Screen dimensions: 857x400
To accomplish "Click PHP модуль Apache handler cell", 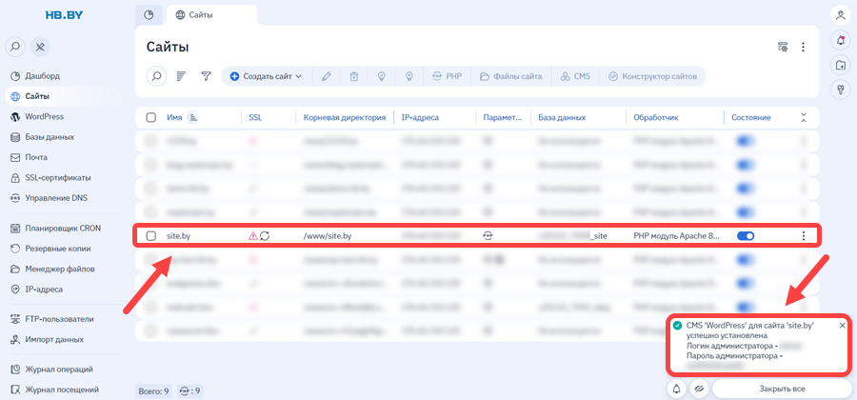I will point(677,236).
